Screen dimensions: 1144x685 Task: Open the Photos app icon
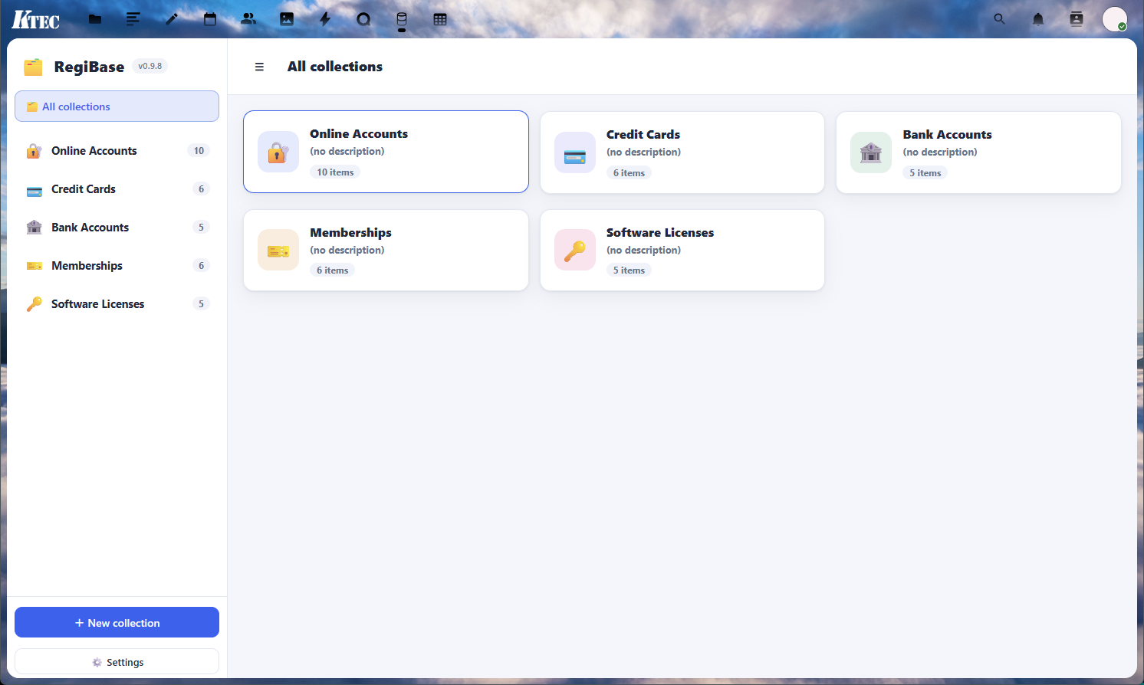click(287, 19)
